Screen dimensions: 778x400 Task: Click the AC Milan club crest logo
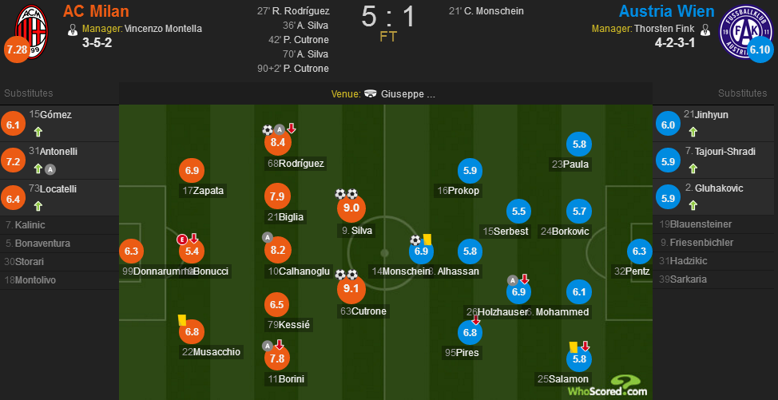coord(32,32)
